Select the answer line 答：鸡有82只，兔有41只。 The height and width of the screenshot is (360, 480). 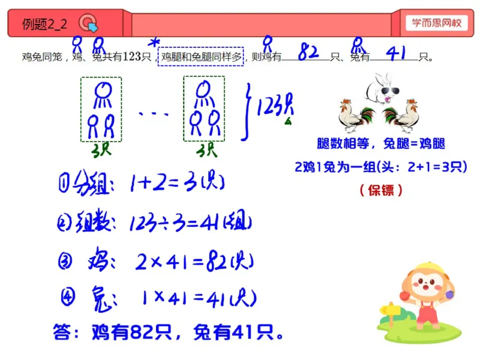(169, 332)
